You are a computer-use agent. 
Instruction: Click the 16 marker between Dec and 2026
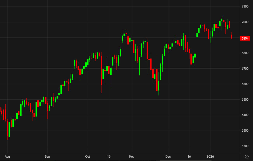tap(189, 157)
